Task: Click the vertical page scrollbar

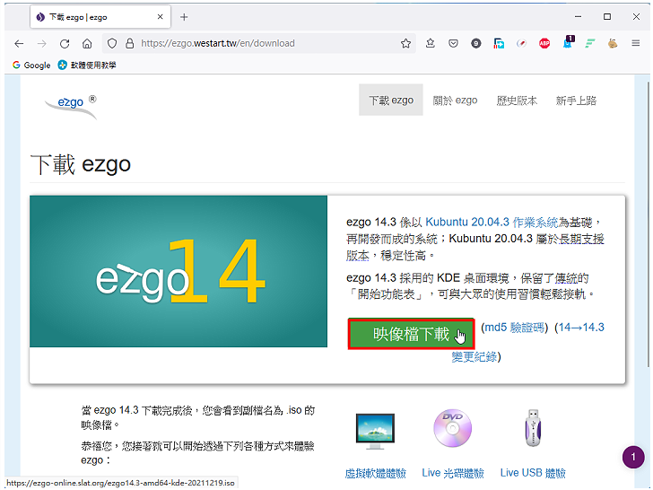Action: coord(648,225)
